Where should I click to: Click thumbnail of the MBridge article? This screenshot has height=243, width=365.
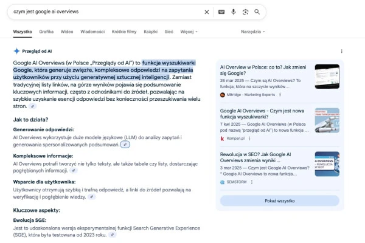[x=327, y=77]
